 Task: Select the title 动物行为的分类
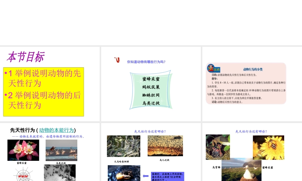pos(253,69)
